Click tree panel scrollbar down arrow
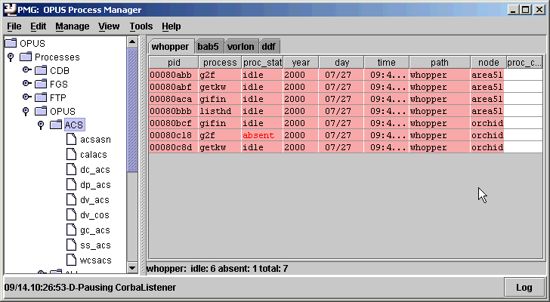 pos(132,268)
